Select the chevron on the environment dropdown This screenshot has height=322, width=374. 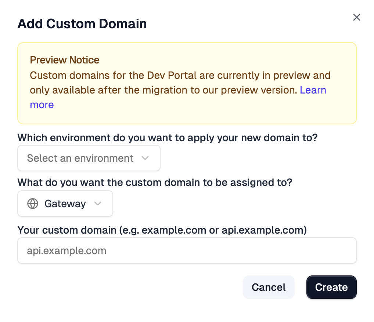coord(145,158)
